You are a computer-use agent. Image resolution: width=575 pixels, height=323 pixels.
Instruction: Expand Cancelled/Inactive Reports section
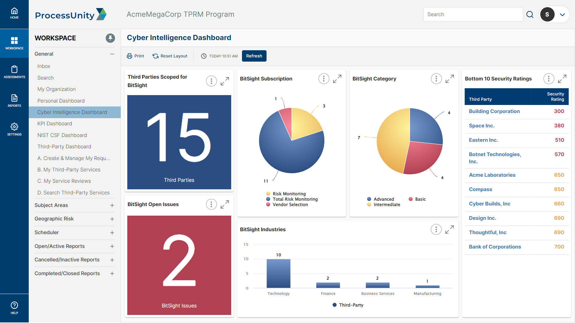pos(112,260)
